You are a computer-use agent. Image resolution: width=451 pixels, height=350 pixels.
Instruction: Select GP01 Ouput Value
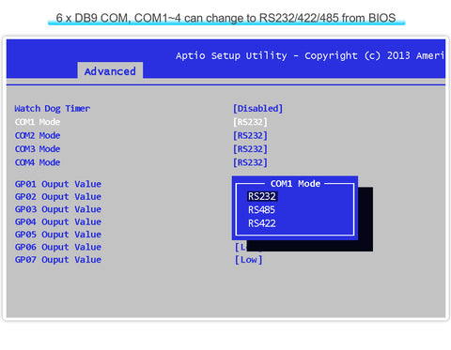click(x=58, y=184)
